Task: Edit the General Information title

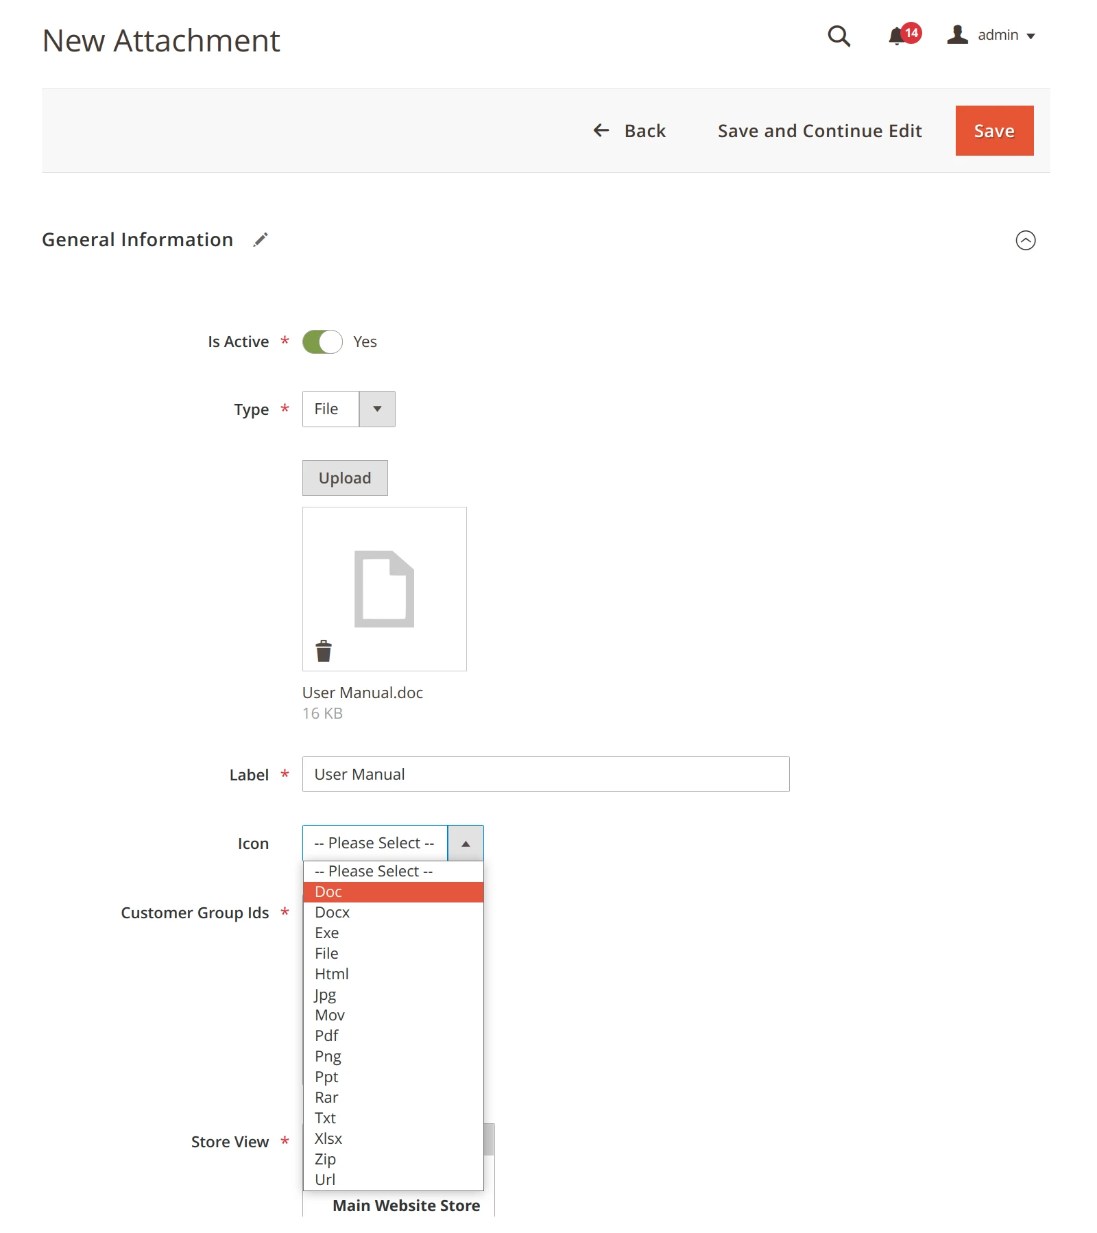Action: pos(259,239)
